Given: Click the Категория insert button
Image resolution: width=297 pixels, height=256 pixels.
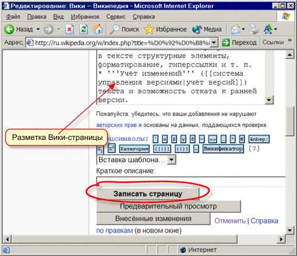Looking at the screenshot, I should 135,149.
